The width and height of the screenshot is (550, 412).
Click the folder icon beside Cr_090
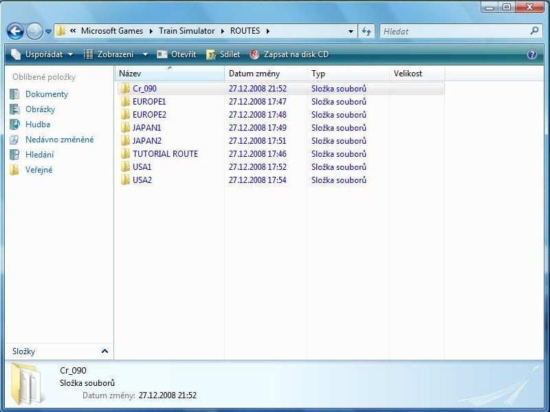click(125, 89)
